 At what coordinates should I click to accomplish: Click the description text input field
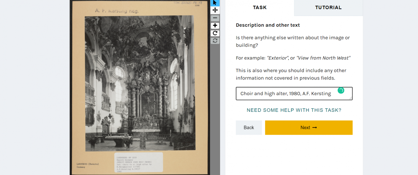[287, 94]
